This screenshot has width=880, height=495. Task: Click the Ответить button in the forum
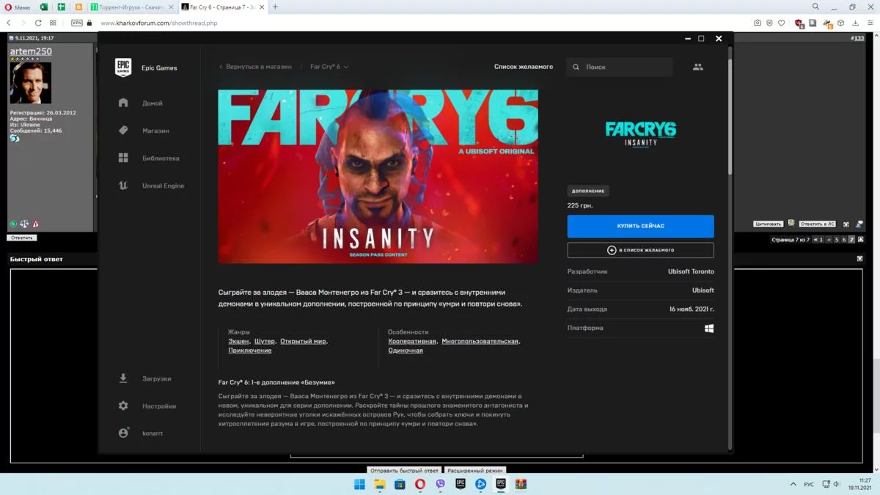[22, 238]
